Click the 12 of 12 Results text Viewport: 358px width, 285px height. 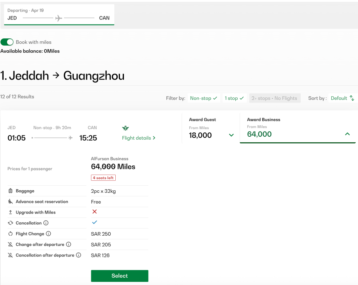17,97
